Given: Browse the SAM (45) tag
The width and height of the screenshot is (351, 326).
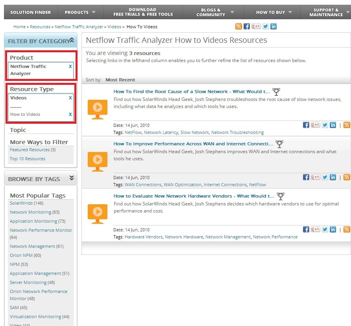Looking at the screenshot, I should [x=18, y=308].
